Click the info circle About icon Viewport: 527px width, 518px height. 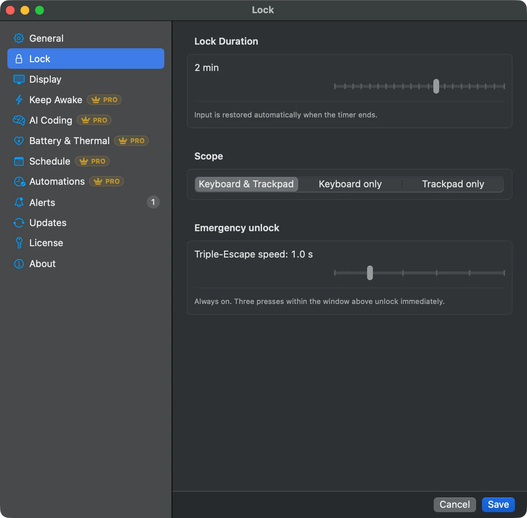pos(19,264)
